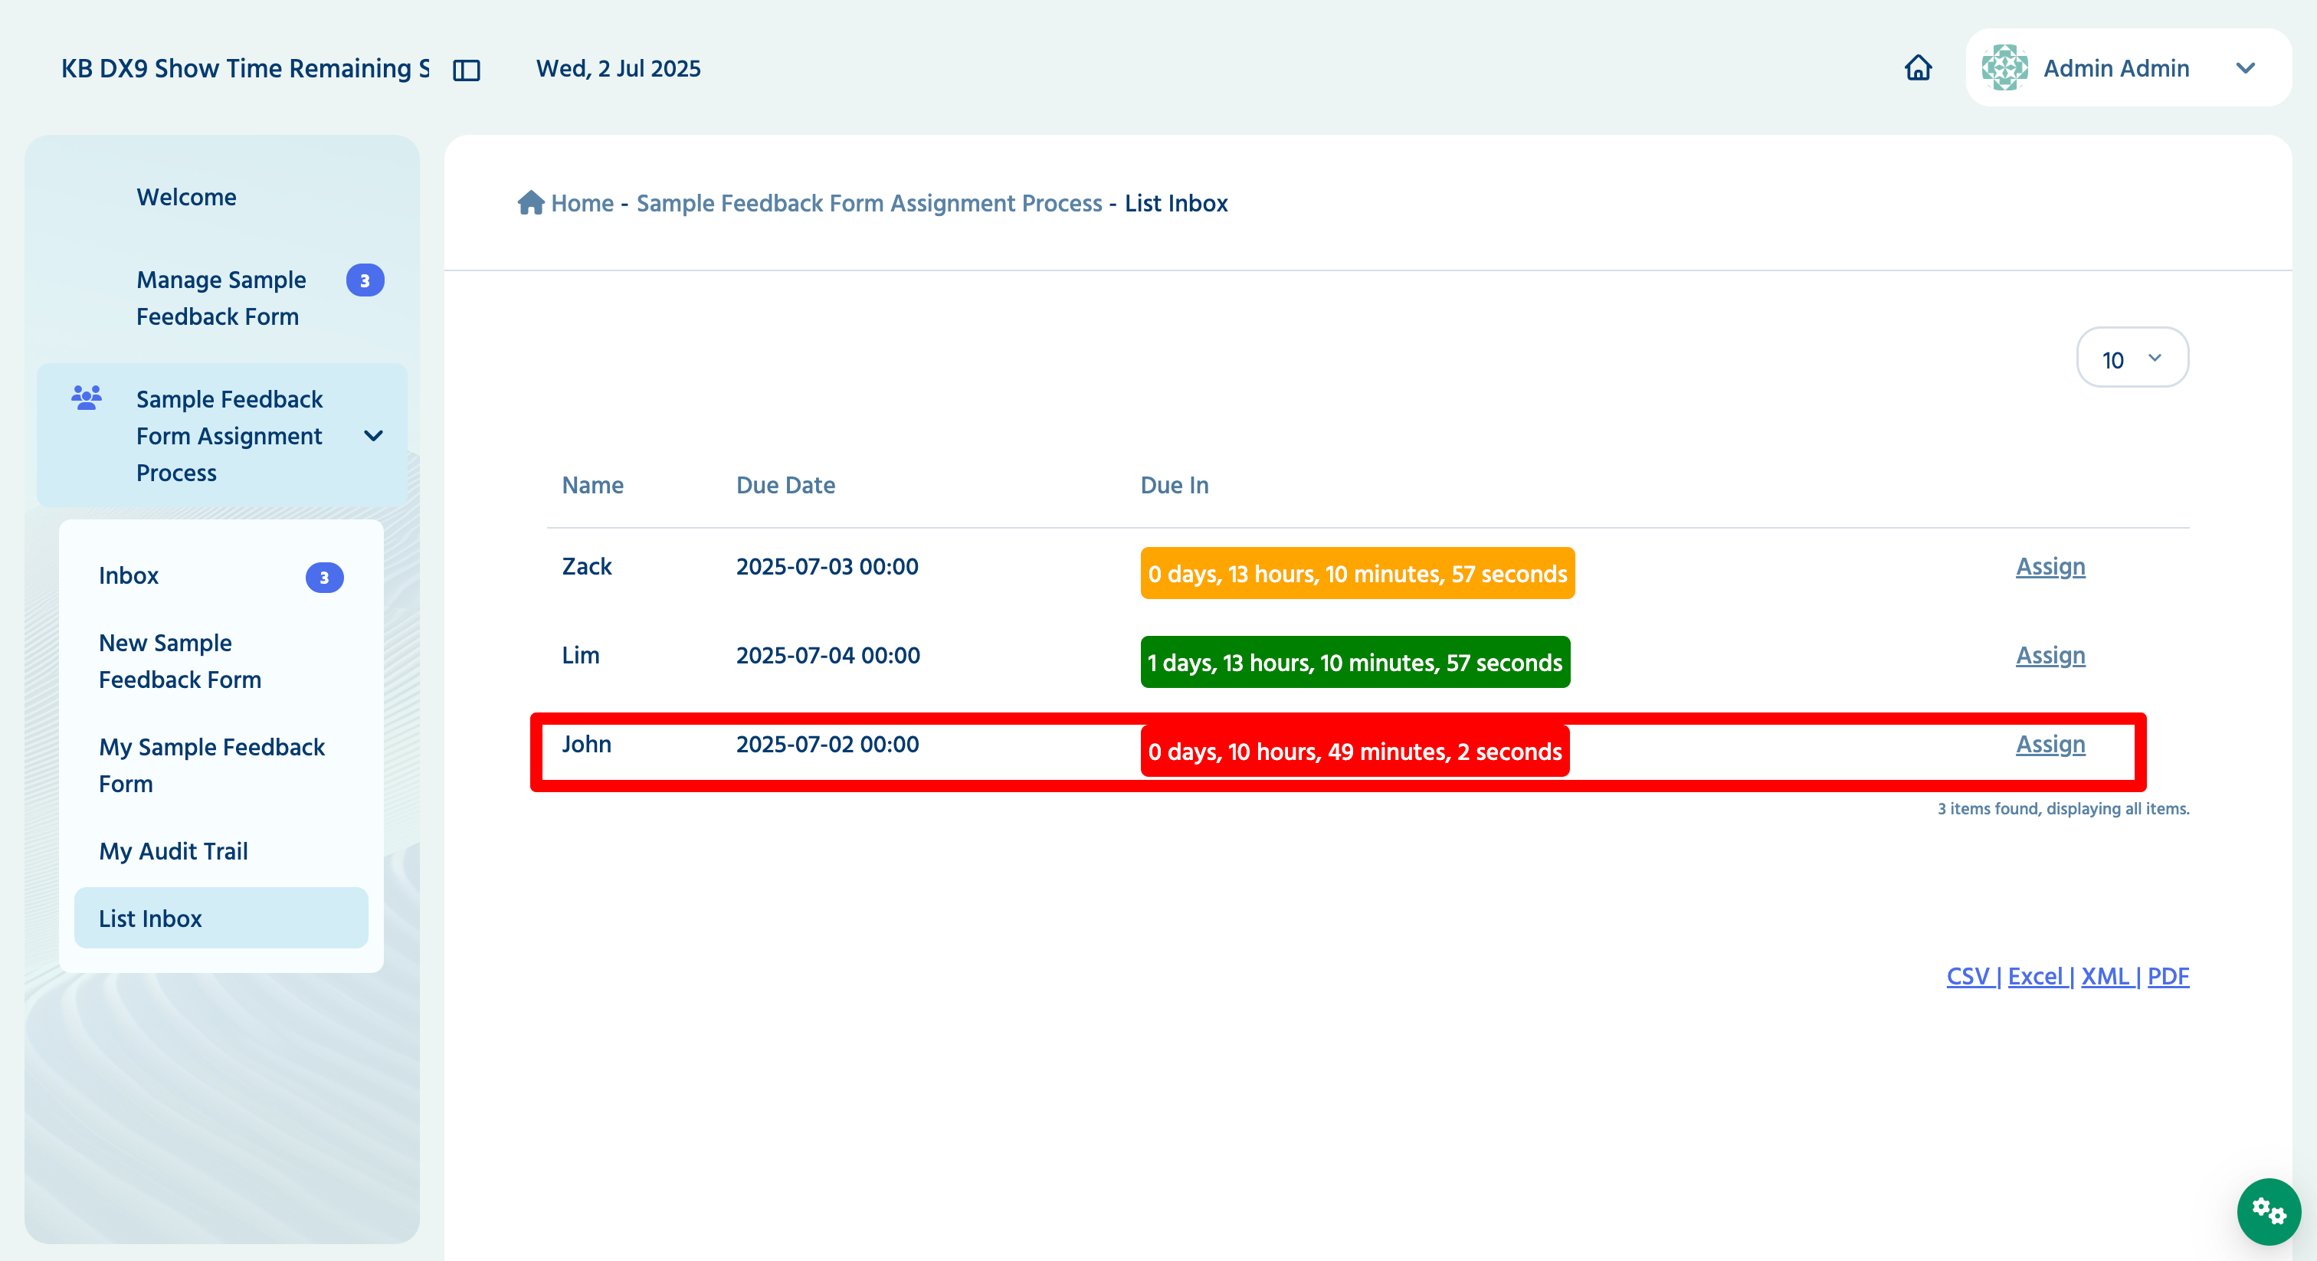The height and width of the screenshot is (1261, 2317).
Task: Click Assign link for John
Action: 2050,745
